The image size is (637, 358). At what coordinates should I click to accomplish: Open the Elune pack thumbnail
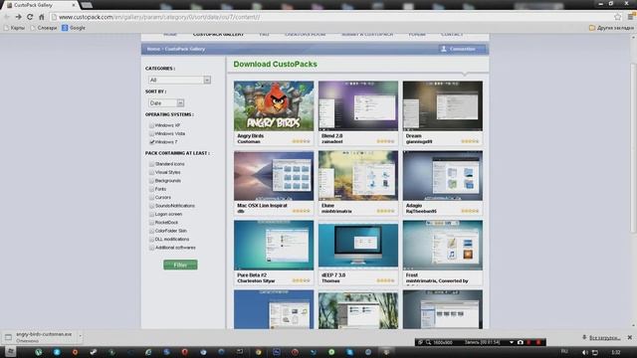(358, 176)
